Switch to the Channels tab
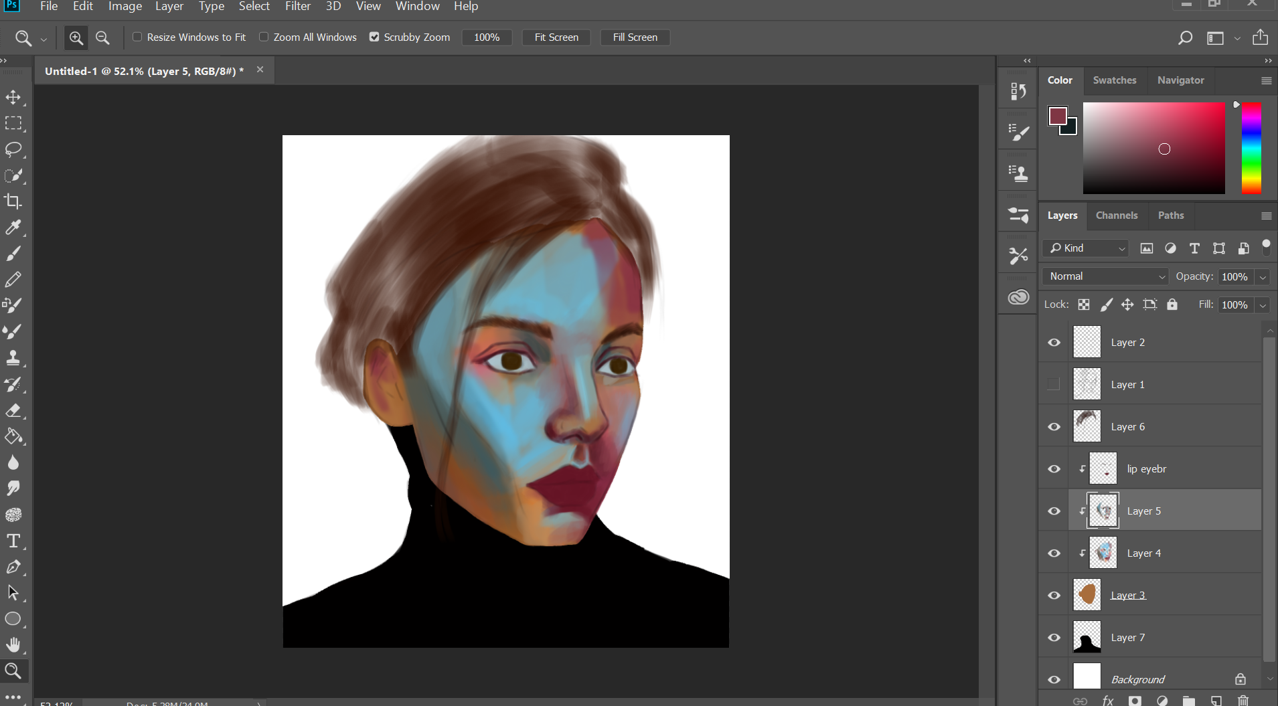 tap(1117, 215)
